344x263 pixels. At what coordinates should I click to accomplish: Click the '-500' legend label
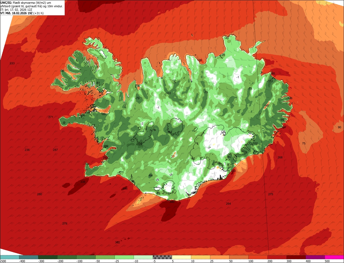pos(3,261)
